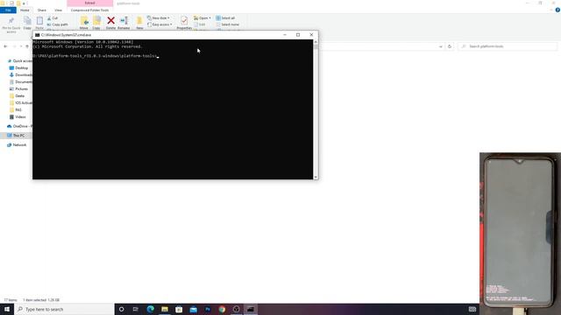This screenshot has width=561, height=315.
Task: Open the New item dropdown
Action: pos(159,17)
